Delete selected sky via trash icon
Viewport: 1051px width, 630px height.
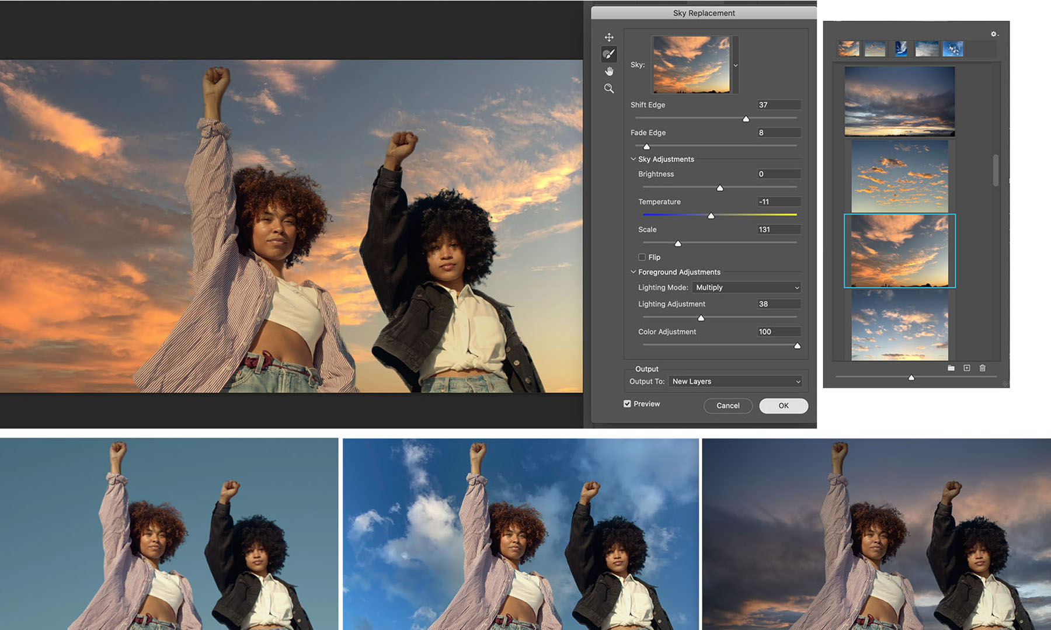pos(983,368)
